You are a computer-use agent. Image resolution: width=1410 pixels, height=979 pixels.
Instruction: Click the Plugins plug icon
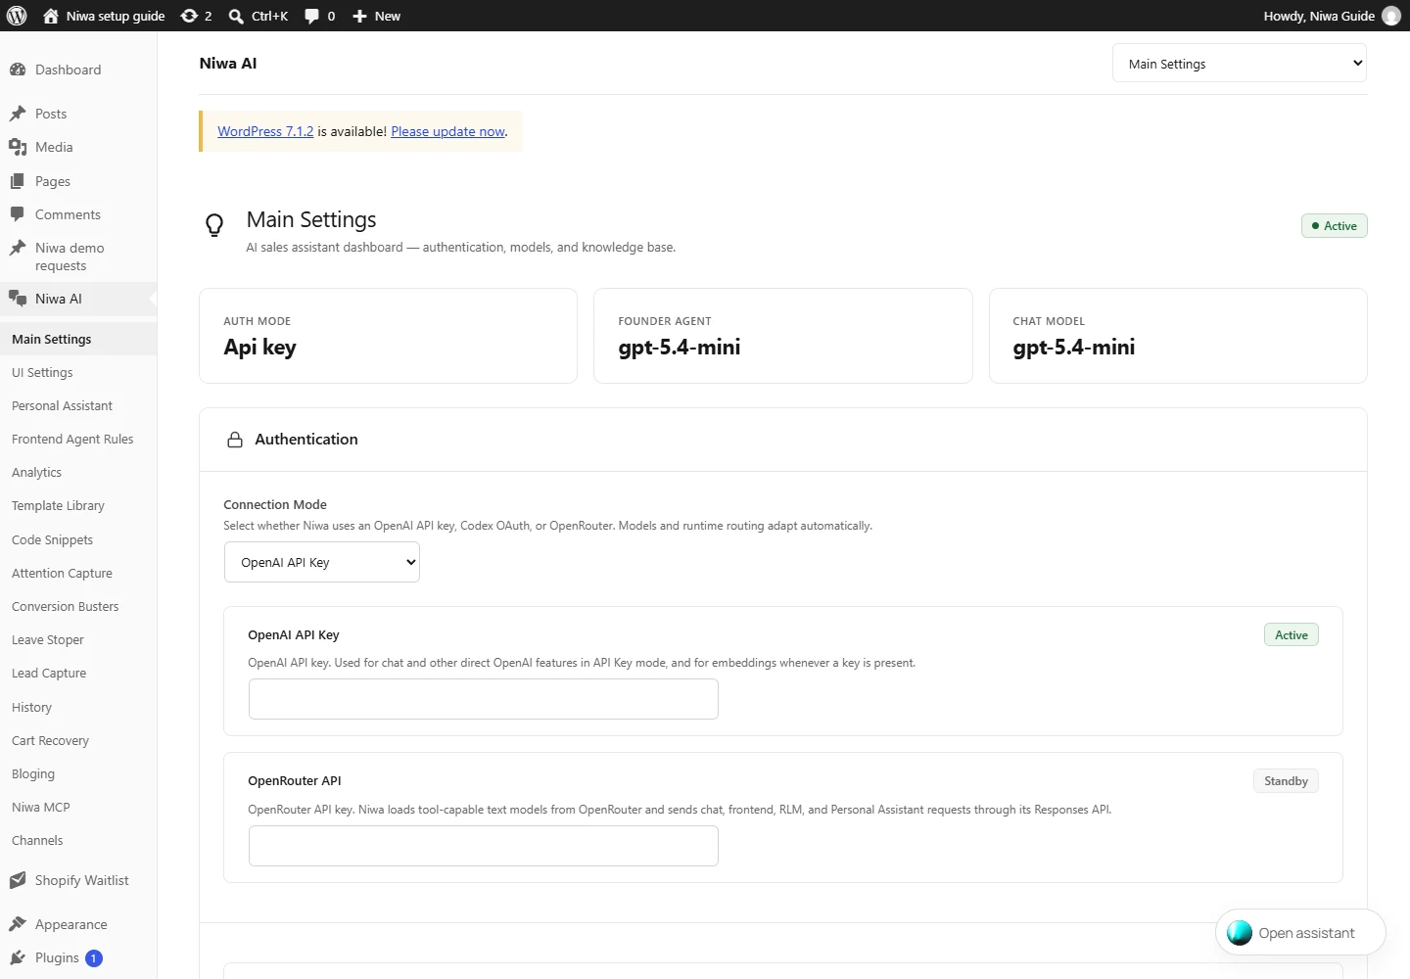click(x=18, y=957)
